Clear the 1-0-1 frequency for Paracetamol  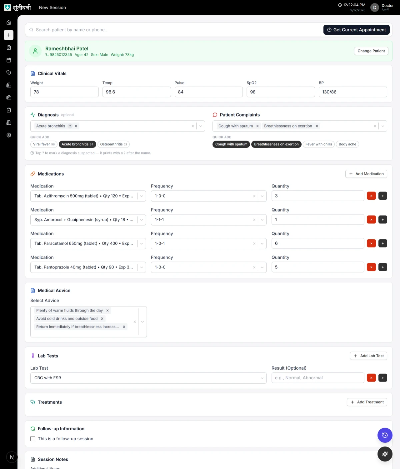pos(254,244)
